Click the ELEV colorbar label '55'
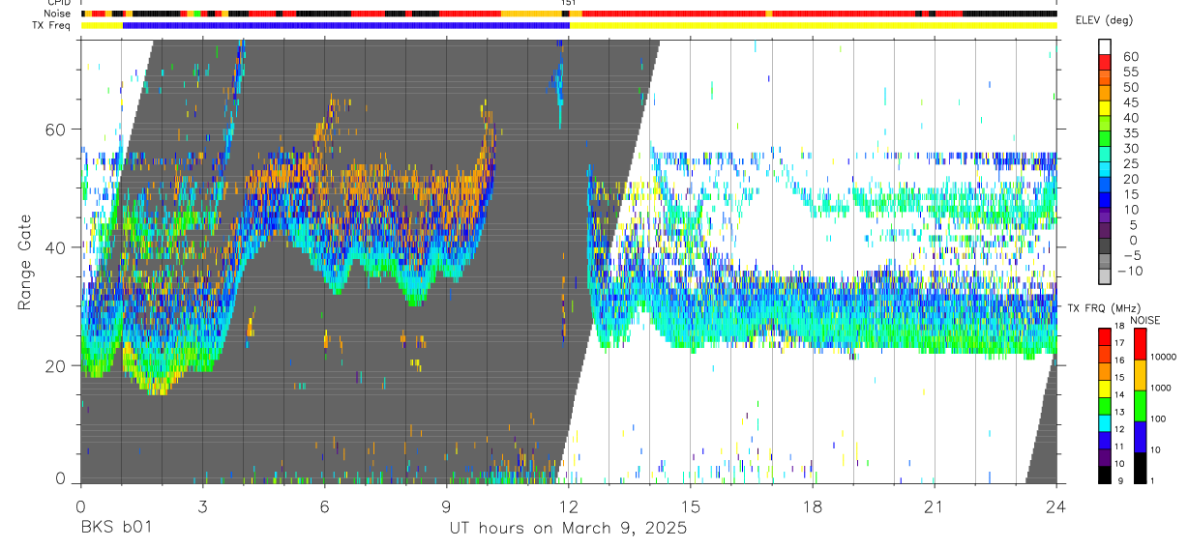The width and height of the screenshot is (1188, 548). coord(1131,72)
